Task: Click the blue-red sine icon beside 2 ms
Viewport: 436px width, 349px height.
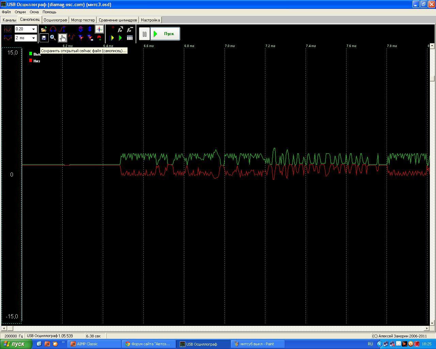Action: (x=7, y=38)
